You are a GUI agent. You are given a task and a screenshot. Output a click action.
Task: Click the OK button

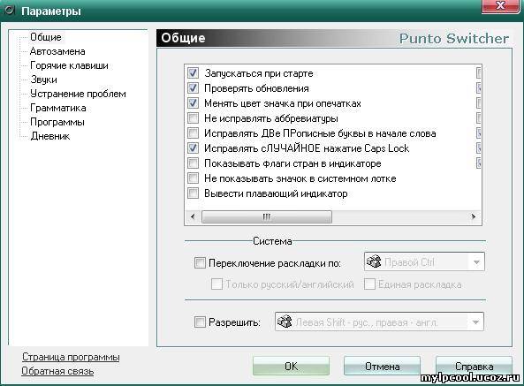tap(291, 367)
